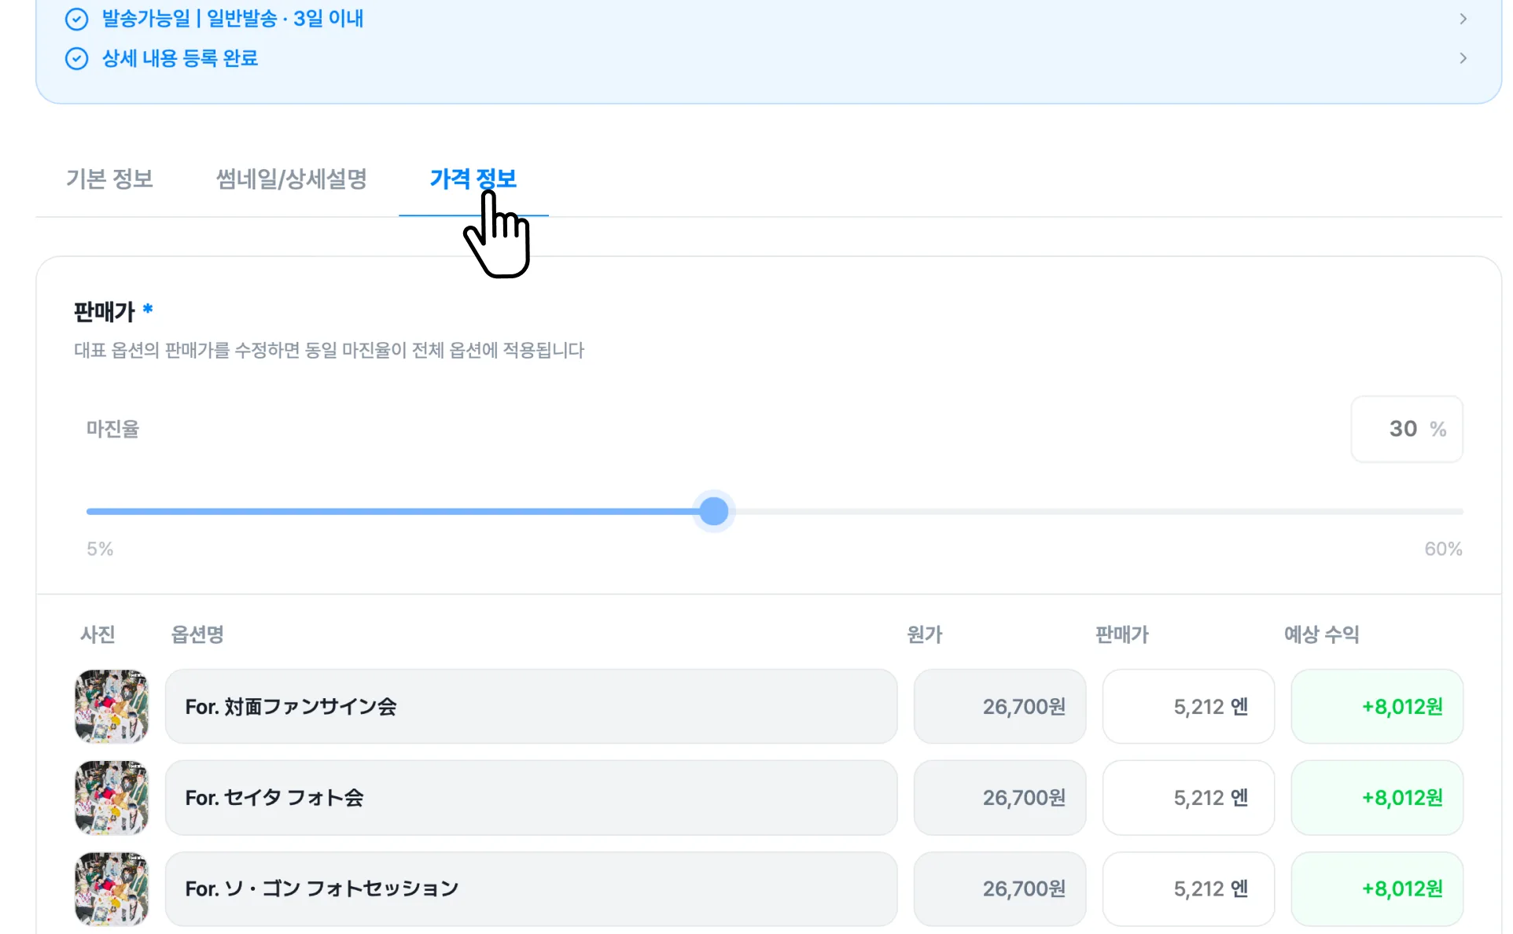1513x934 pixels.
Task: Click the 원가 column header
Action: tap(925, 634)
